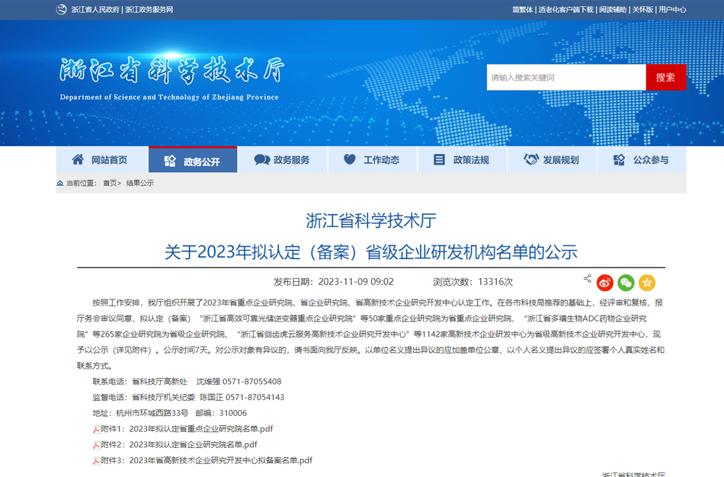Viewport: 724px width, 477px height.
Task: Switch to 简繁体 traditional Chinese link
Action: 522,10
